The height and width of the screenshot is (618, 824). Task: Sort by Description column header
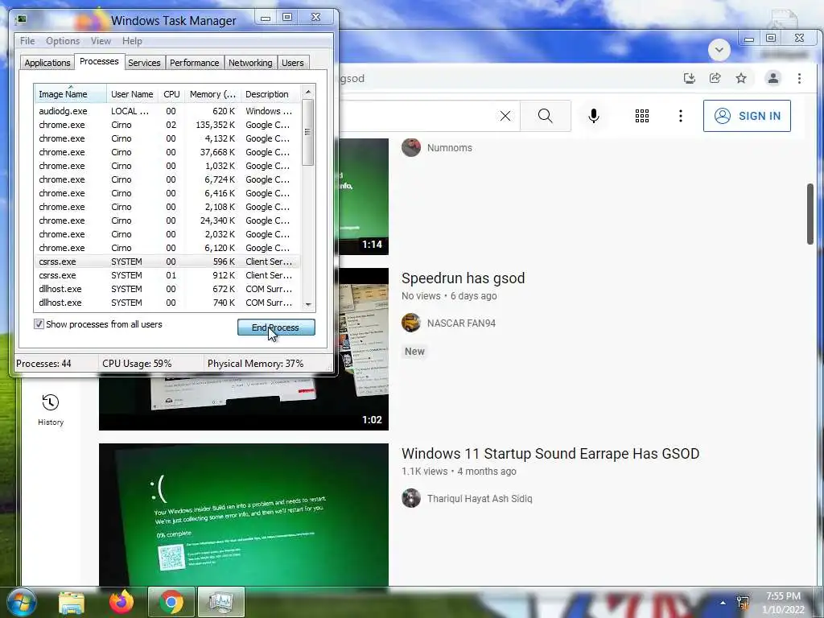click(x=270, y=94)
